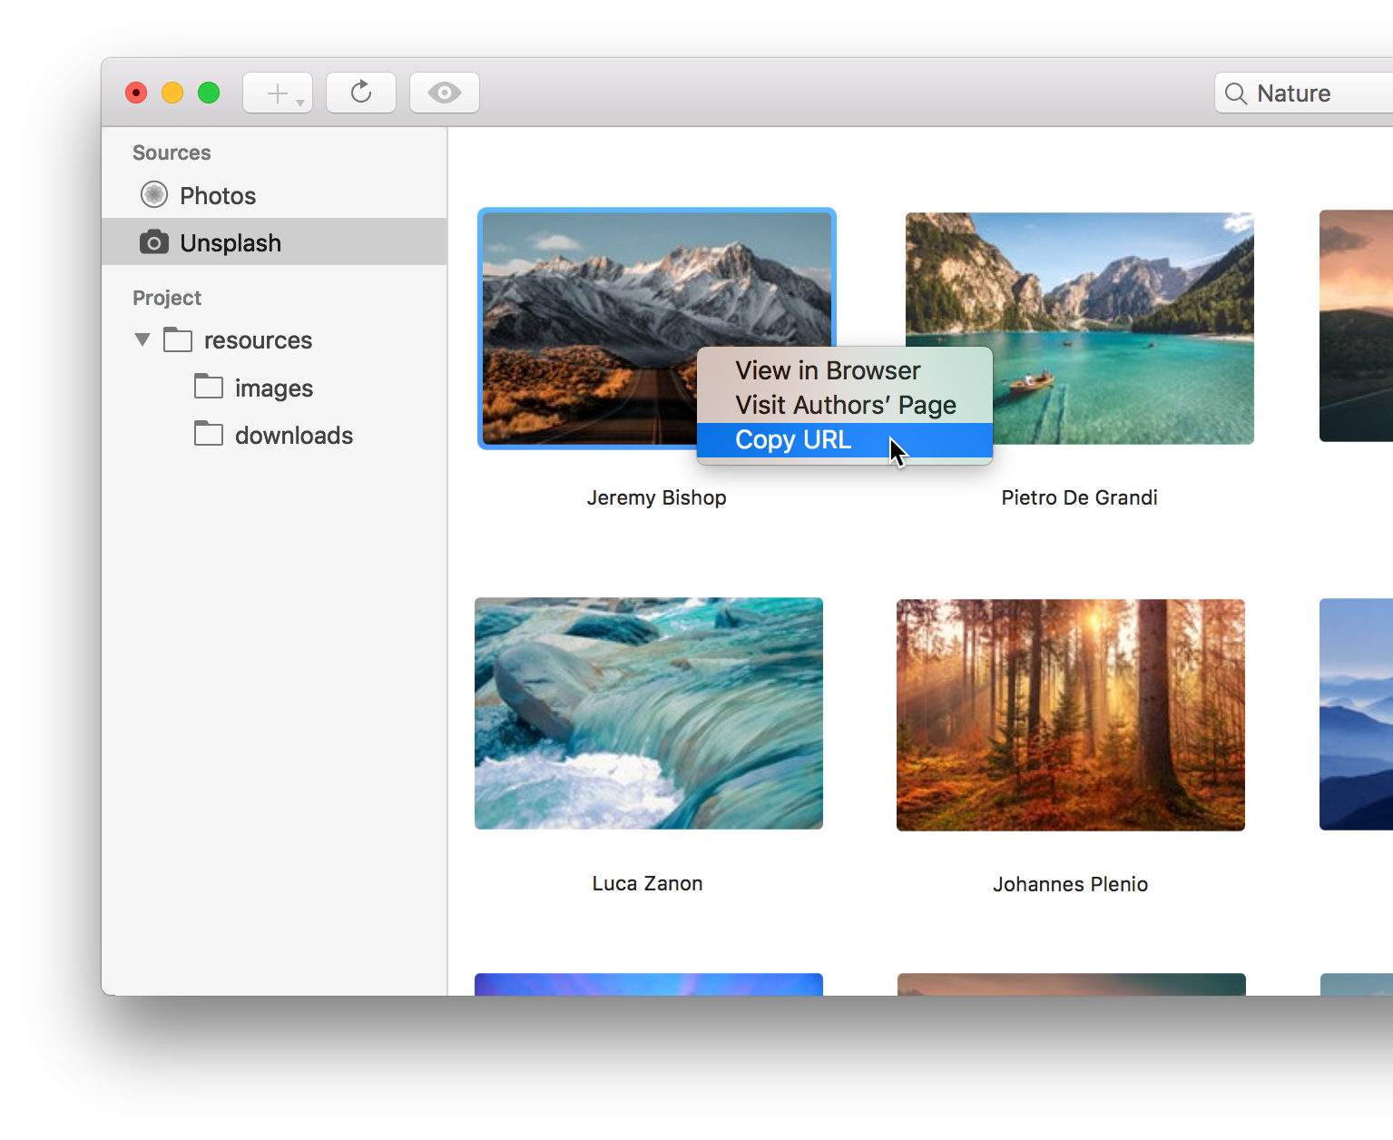
Task: Click the Johannes Plenio author label
Action: 1070,884
